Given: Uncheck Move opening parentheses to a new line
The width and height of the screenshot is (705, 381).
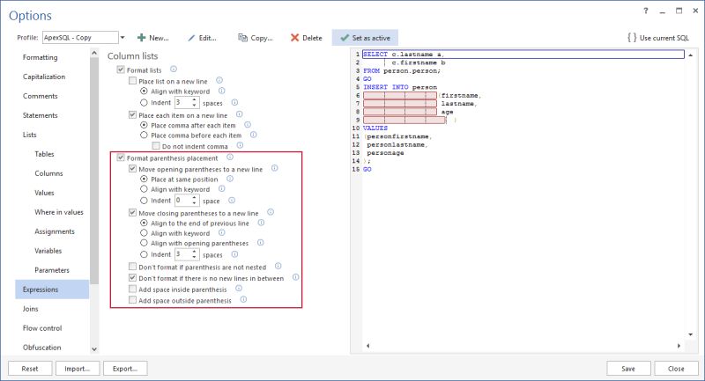Looking at the screenshot, I should point(132,169).
